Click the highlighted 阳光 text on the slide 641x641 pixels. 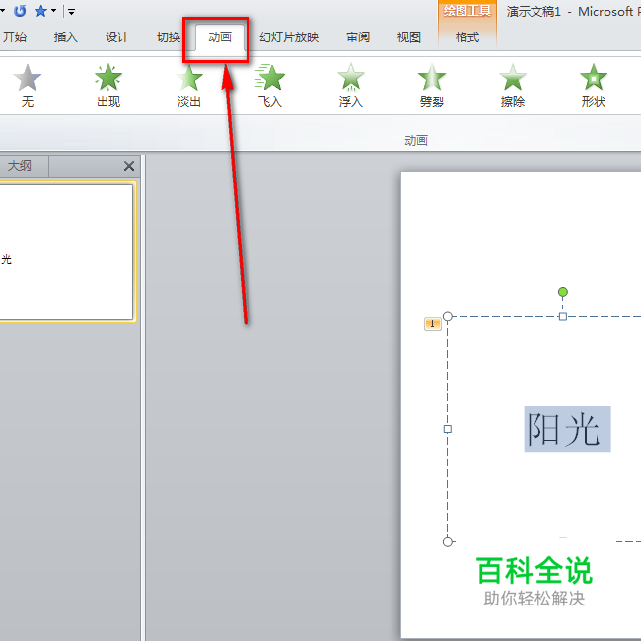(567, 429)
